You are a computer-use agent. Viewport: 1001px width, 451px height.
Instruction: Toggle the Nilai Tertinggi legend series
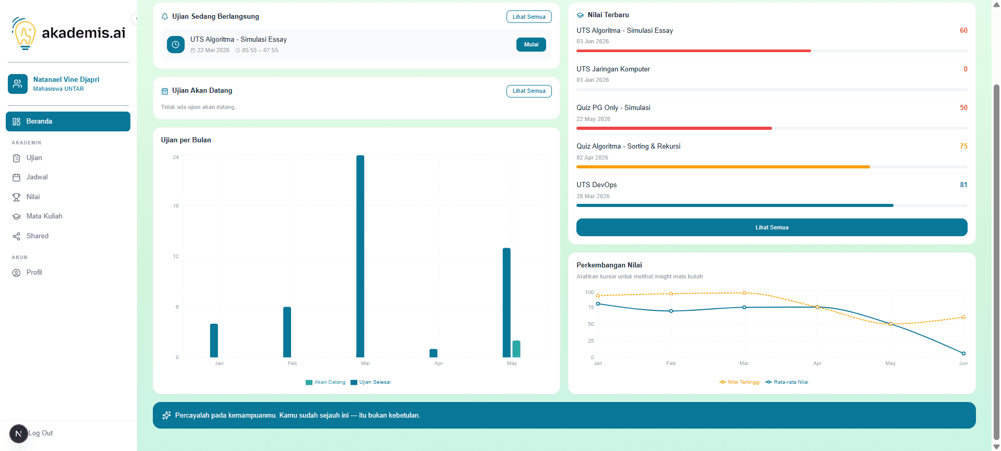740,382
